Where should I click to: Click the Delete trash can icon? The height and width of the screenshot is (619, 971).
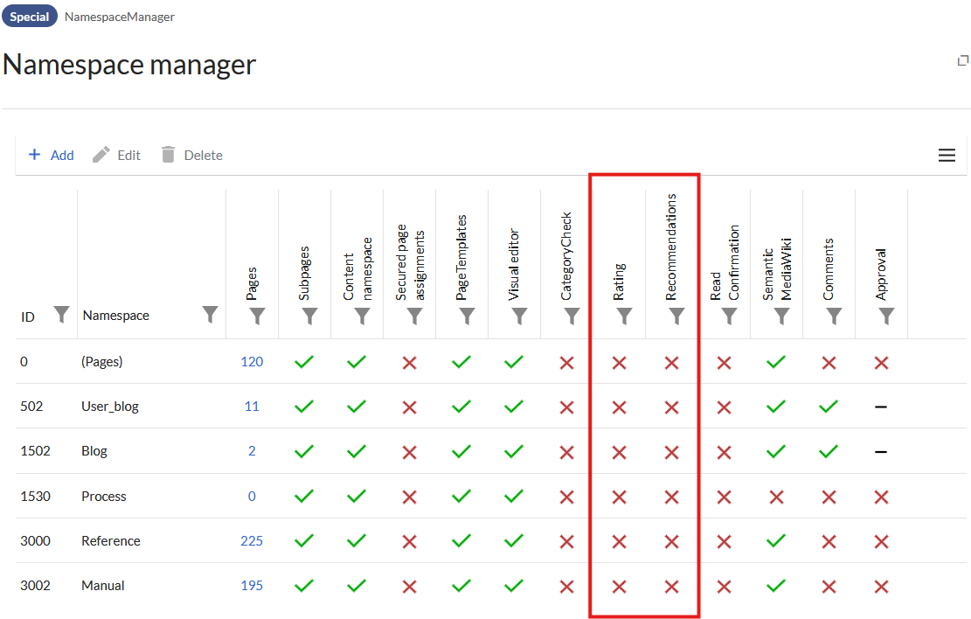pyautogui.click(x=169, y=155)
